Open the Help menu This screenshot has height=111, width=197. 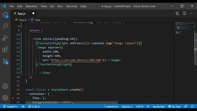point(83,6)
